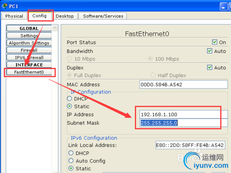Image resolution: width=231 pixels, height=173 pixels.
Task: Click the MAC Address input field
Action: click(x=183, y=84)
